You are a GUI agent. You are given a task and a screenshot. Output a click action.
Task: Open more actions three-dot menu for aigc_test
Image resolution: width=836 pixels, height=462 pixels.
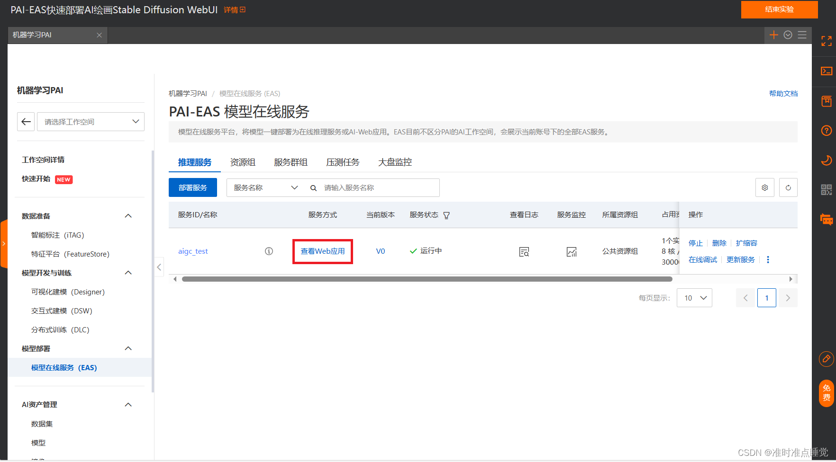(x=768, y=259)
